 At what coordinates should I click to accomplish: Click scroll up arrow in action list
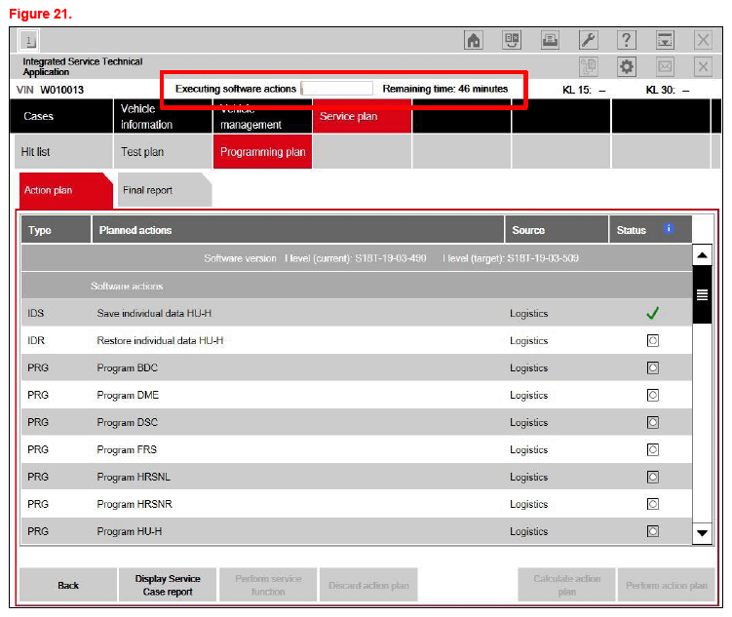[x=702, y=255]
